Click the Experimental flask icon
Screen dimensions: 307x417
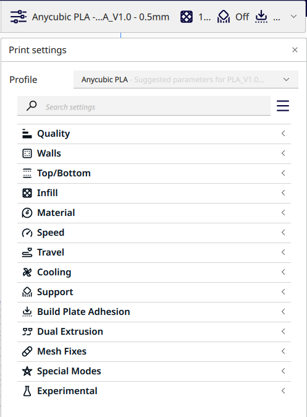pos(27,391)
